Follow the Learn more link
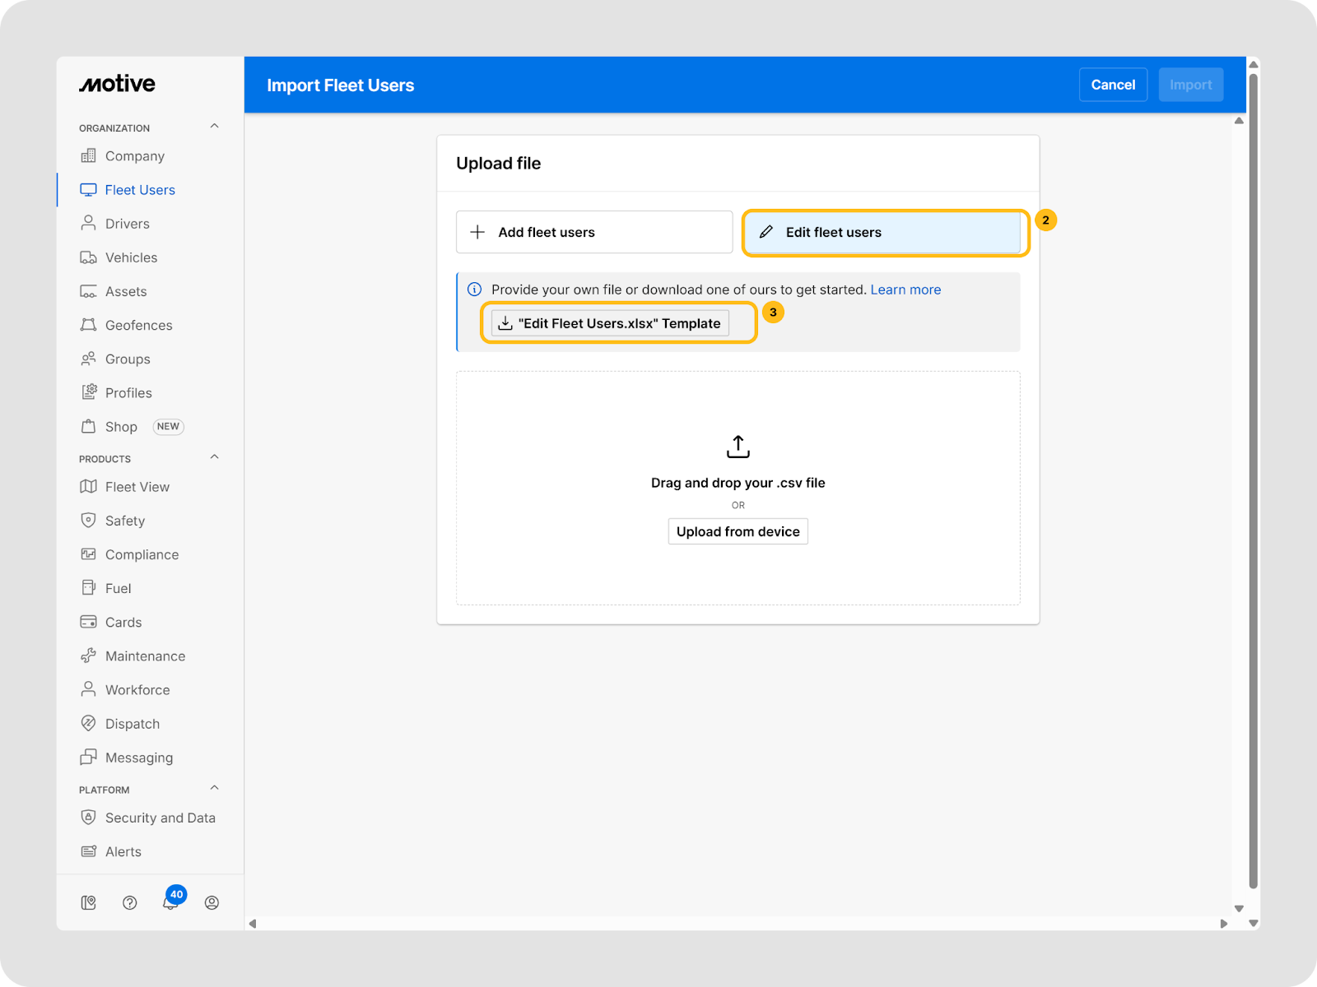Screen dimensions: 1317x987 pyautogui.click(x=905, y=290)
